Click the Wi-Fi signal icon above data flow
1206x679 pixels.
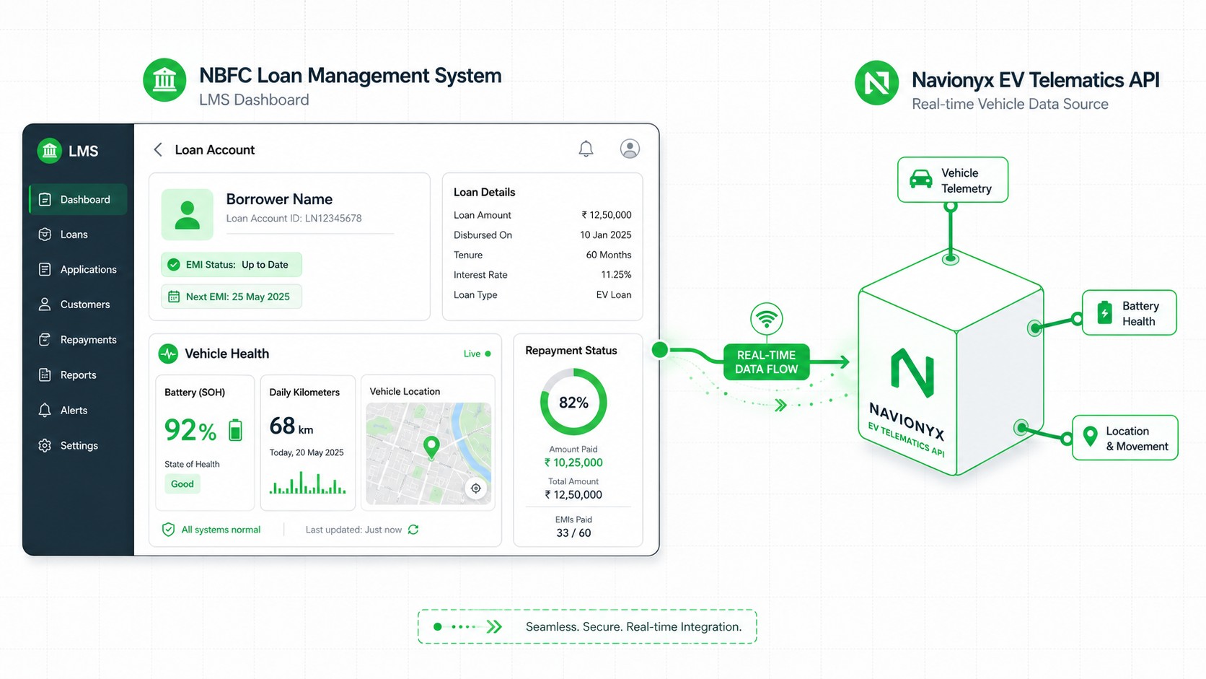[x=766, y=318]
